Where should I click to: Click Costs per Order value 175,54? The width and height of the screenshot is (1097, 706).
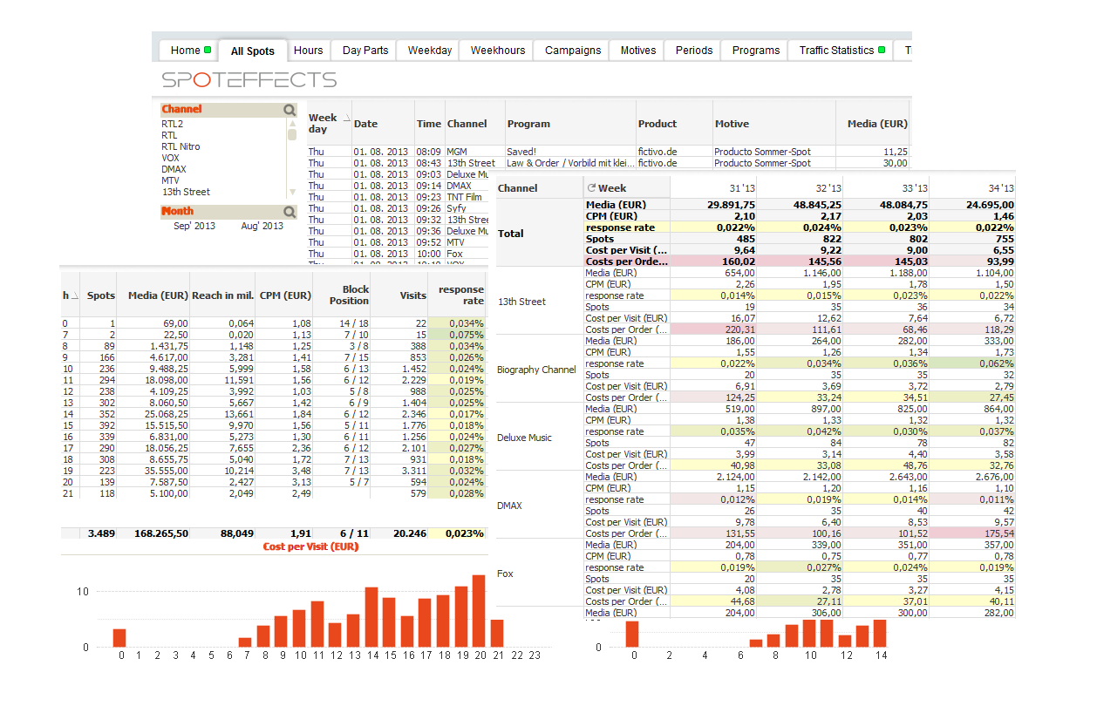point(973,533)
